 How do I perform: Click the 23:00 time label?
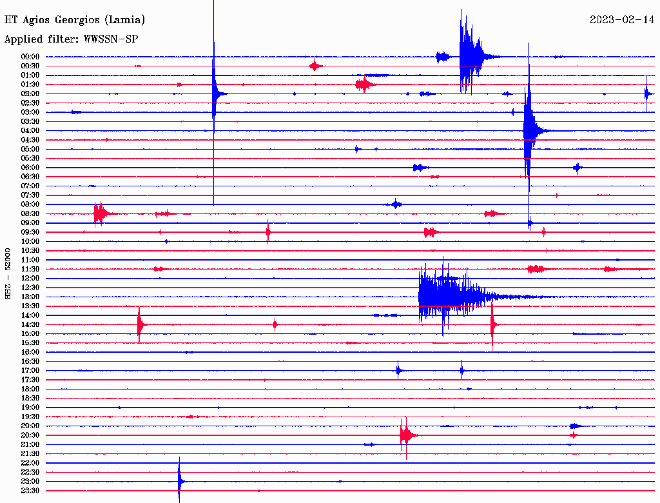click(x=30, y=482)
